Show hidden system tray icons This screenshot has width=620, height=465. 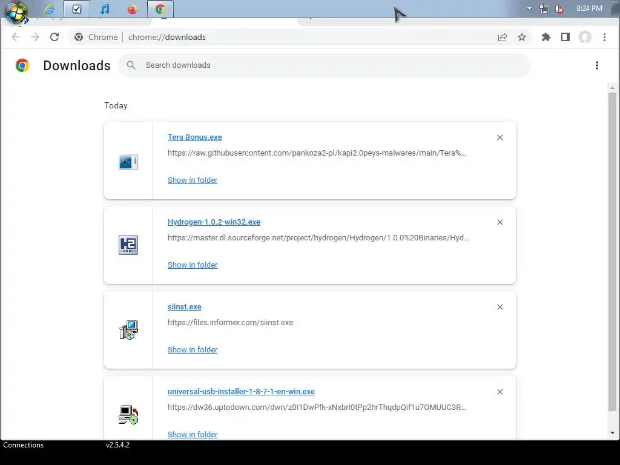tap(529, 8)
